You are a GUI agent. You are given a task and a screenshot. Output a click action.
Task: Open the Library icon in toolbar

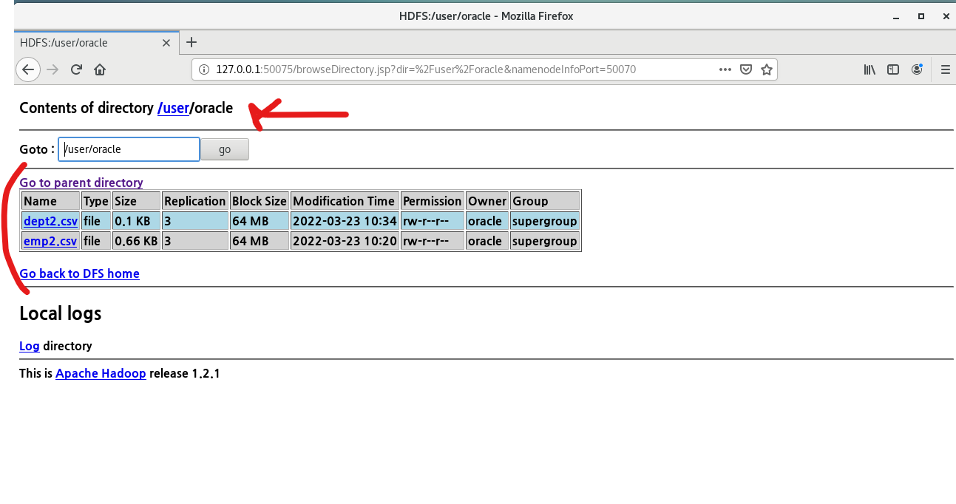click(869, 69)
